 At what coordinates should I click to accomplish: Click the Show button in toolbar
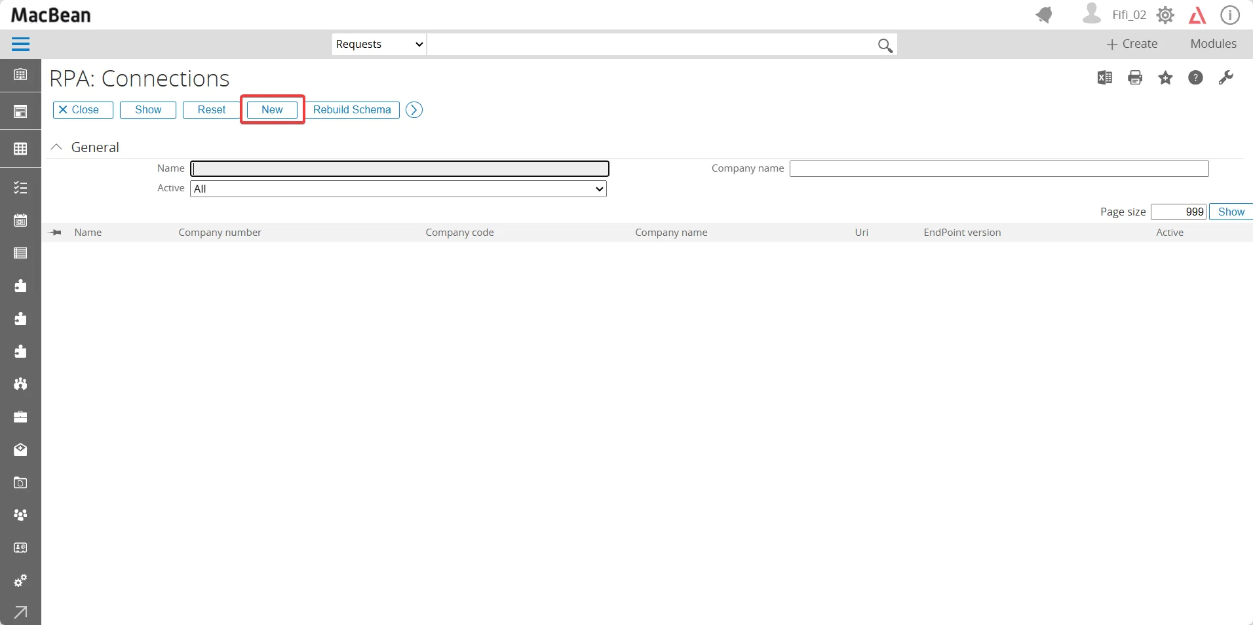[x=148, y=110]
